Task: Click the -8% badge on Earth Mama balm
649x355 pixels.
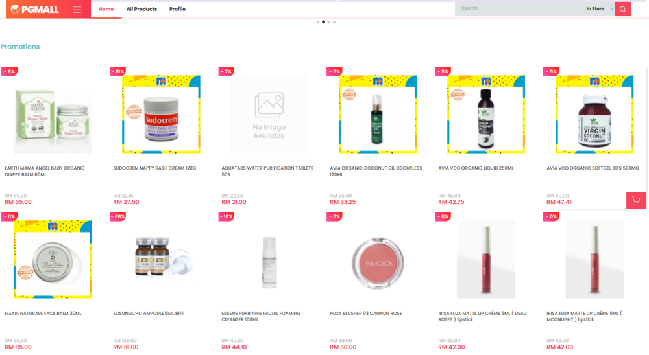Action: point(9,71)
